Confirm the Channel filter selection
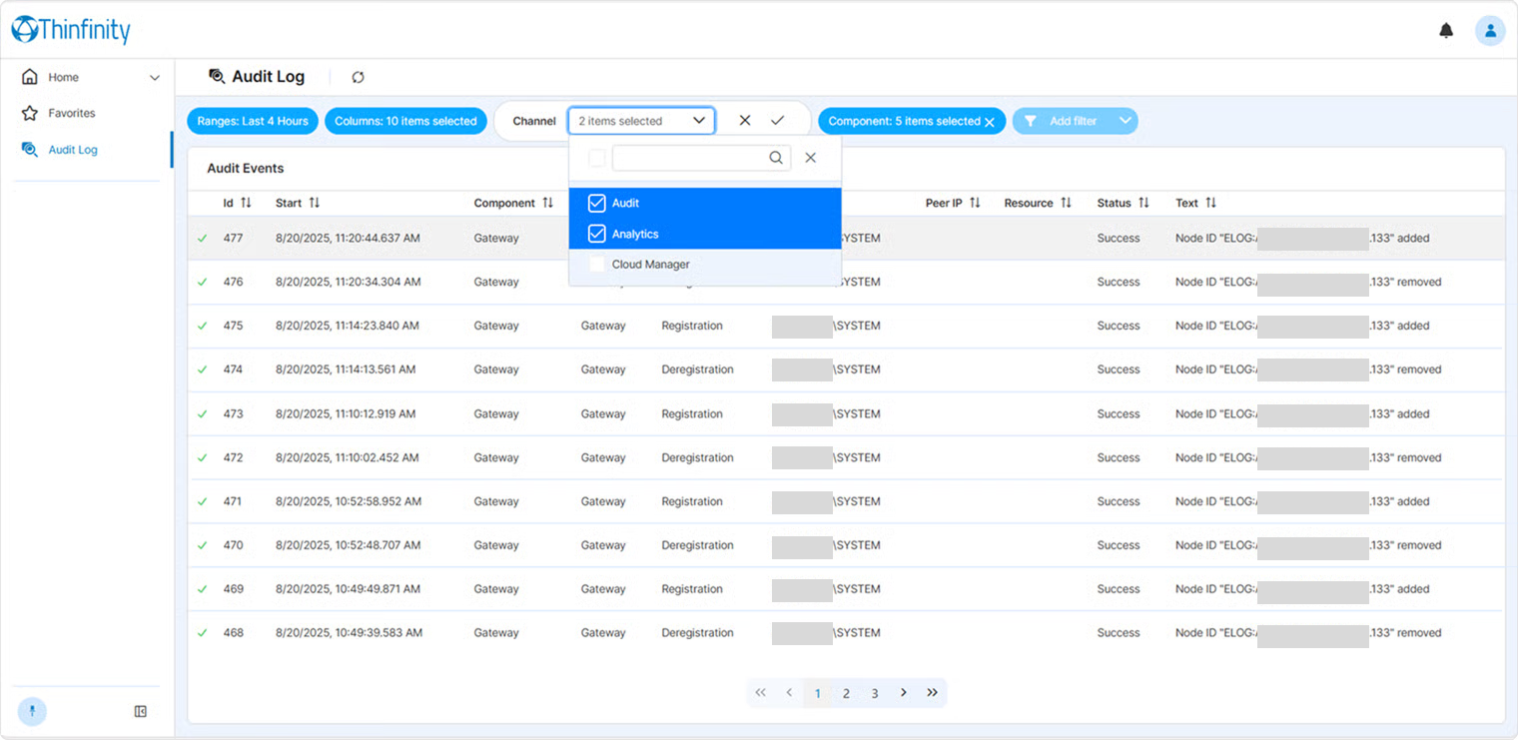1518x740 pixels. [x=777, y=120]
